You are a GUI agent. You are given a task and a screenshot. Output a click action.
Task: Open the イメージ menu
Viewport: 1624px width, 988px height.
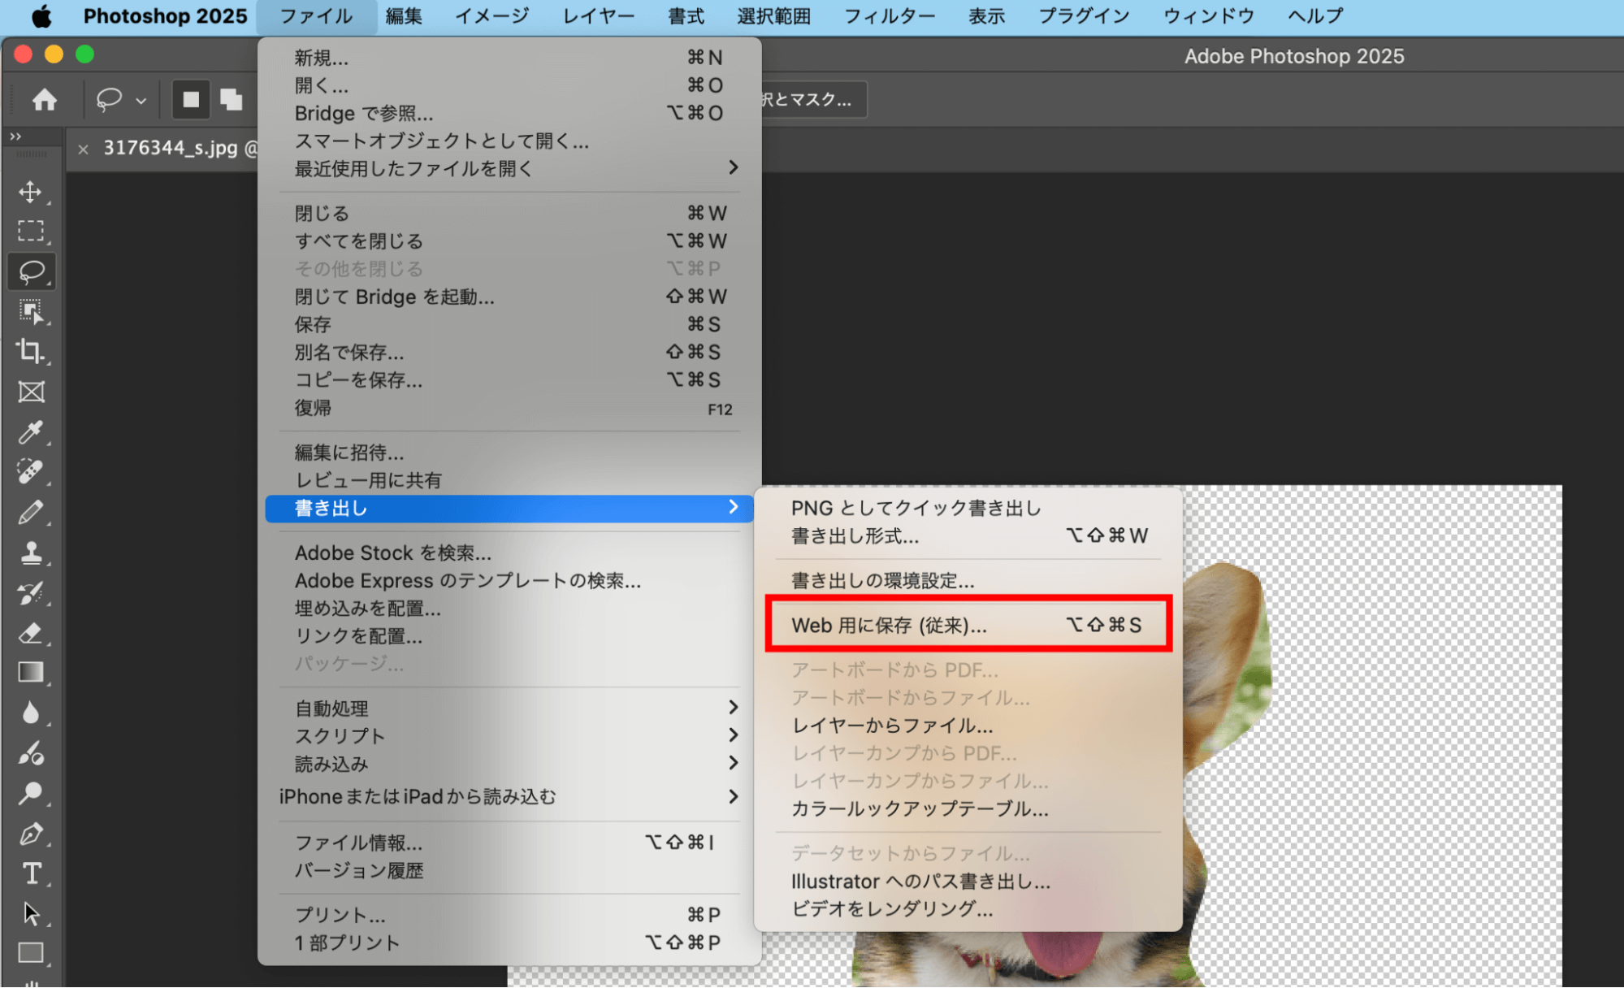[492, 16]
